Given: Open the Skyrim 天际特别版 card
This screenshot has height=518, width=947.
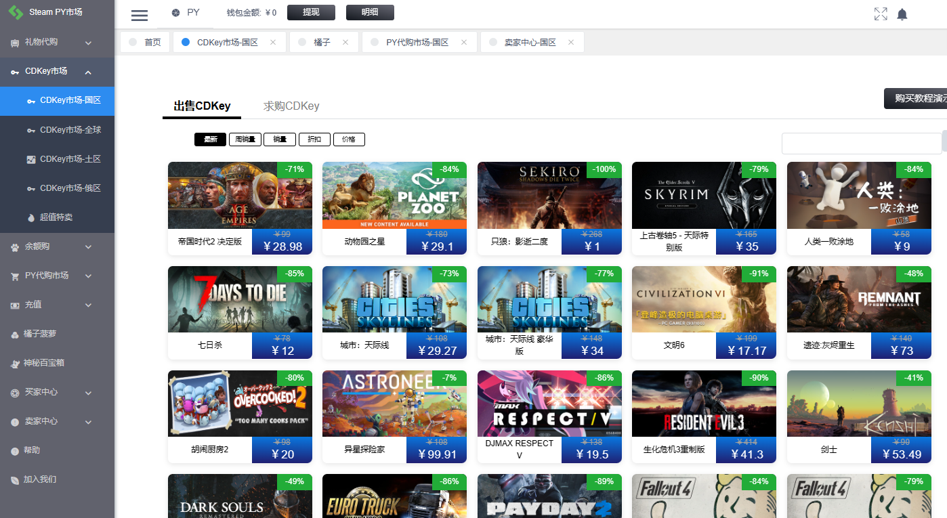Looking at the screenshot, I should tap(704, 209).
